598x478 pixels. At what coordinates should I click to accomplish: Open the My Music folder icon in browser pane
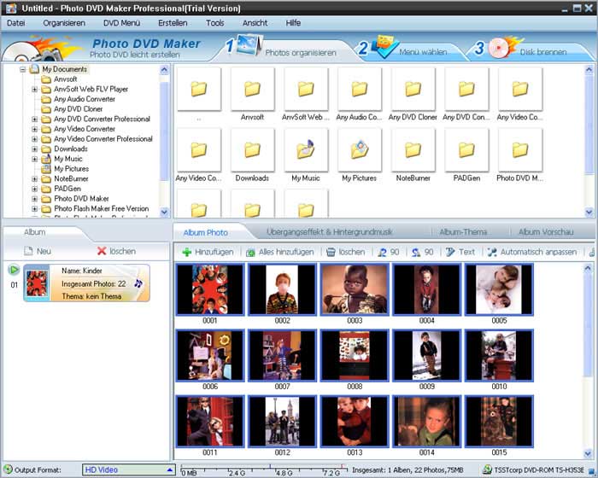[x=306, y=149]
